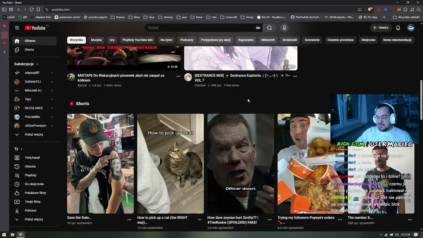The image size is (423, 238).
Task: Open the notifications bell
Action: pyautogui.click(x=398, y=28)
